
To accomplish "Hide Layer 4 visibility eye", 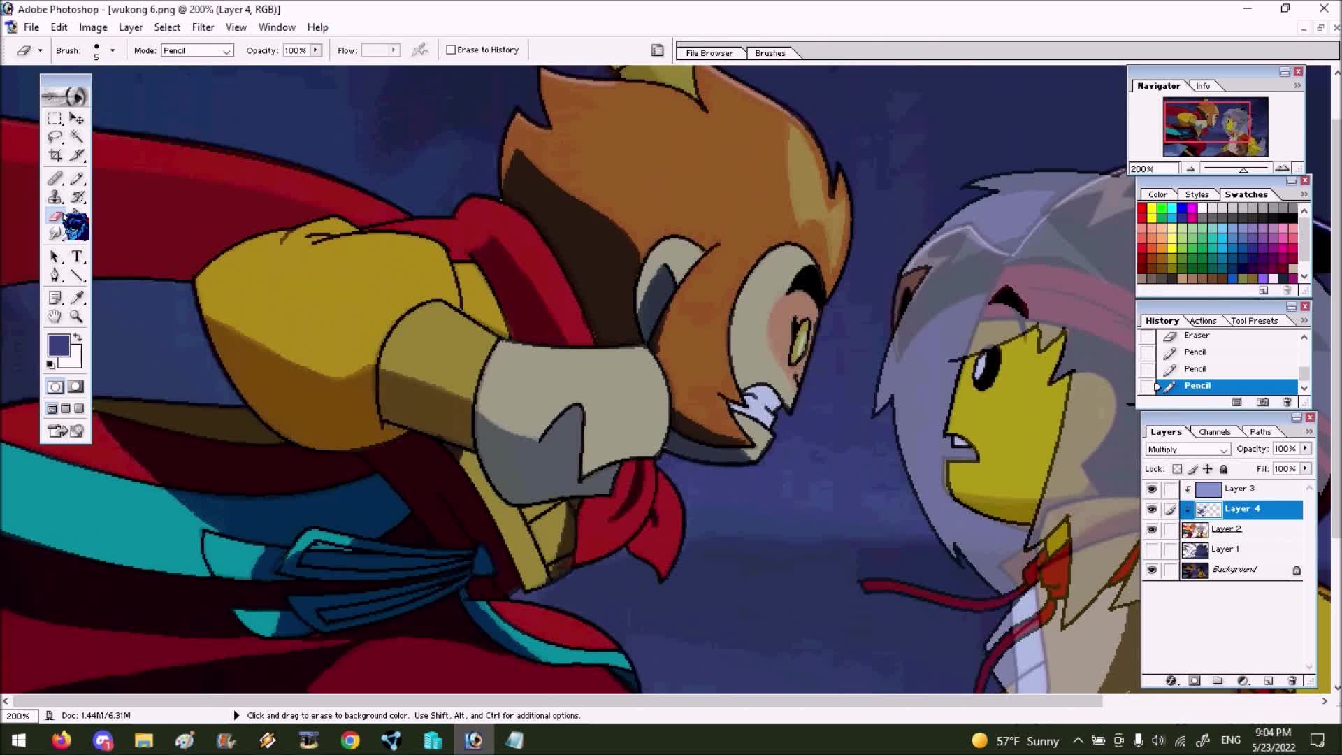I will (1151, 509).
